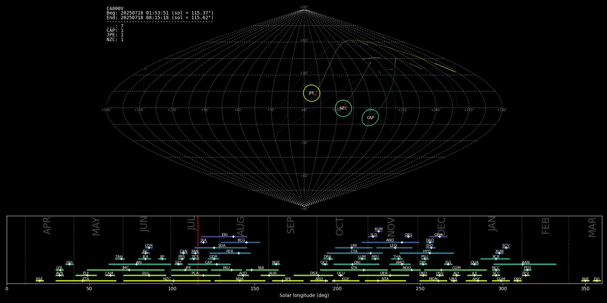Click the PAU shower label in timeline
This screenshot has height=303, width=607.
226,268
